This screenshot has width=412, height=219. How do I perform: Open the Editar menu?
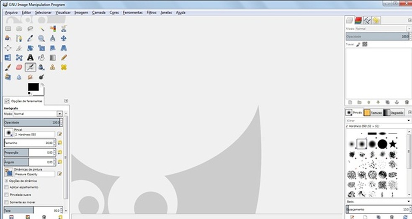(x=26, y=13)
